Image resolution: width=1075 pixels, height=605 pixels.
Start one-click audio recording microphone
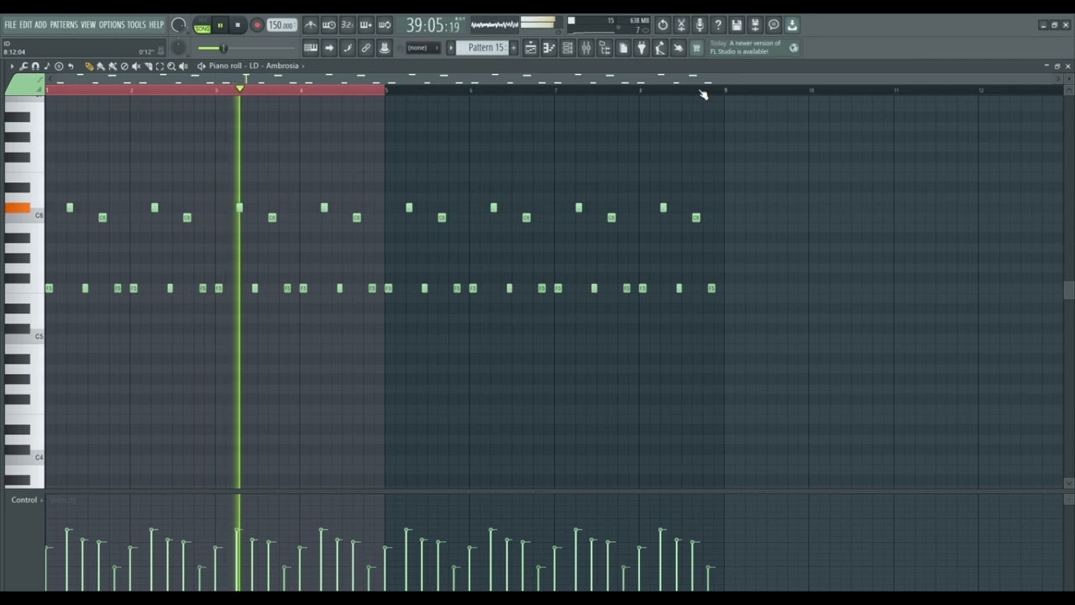click(x=700, y=25)
